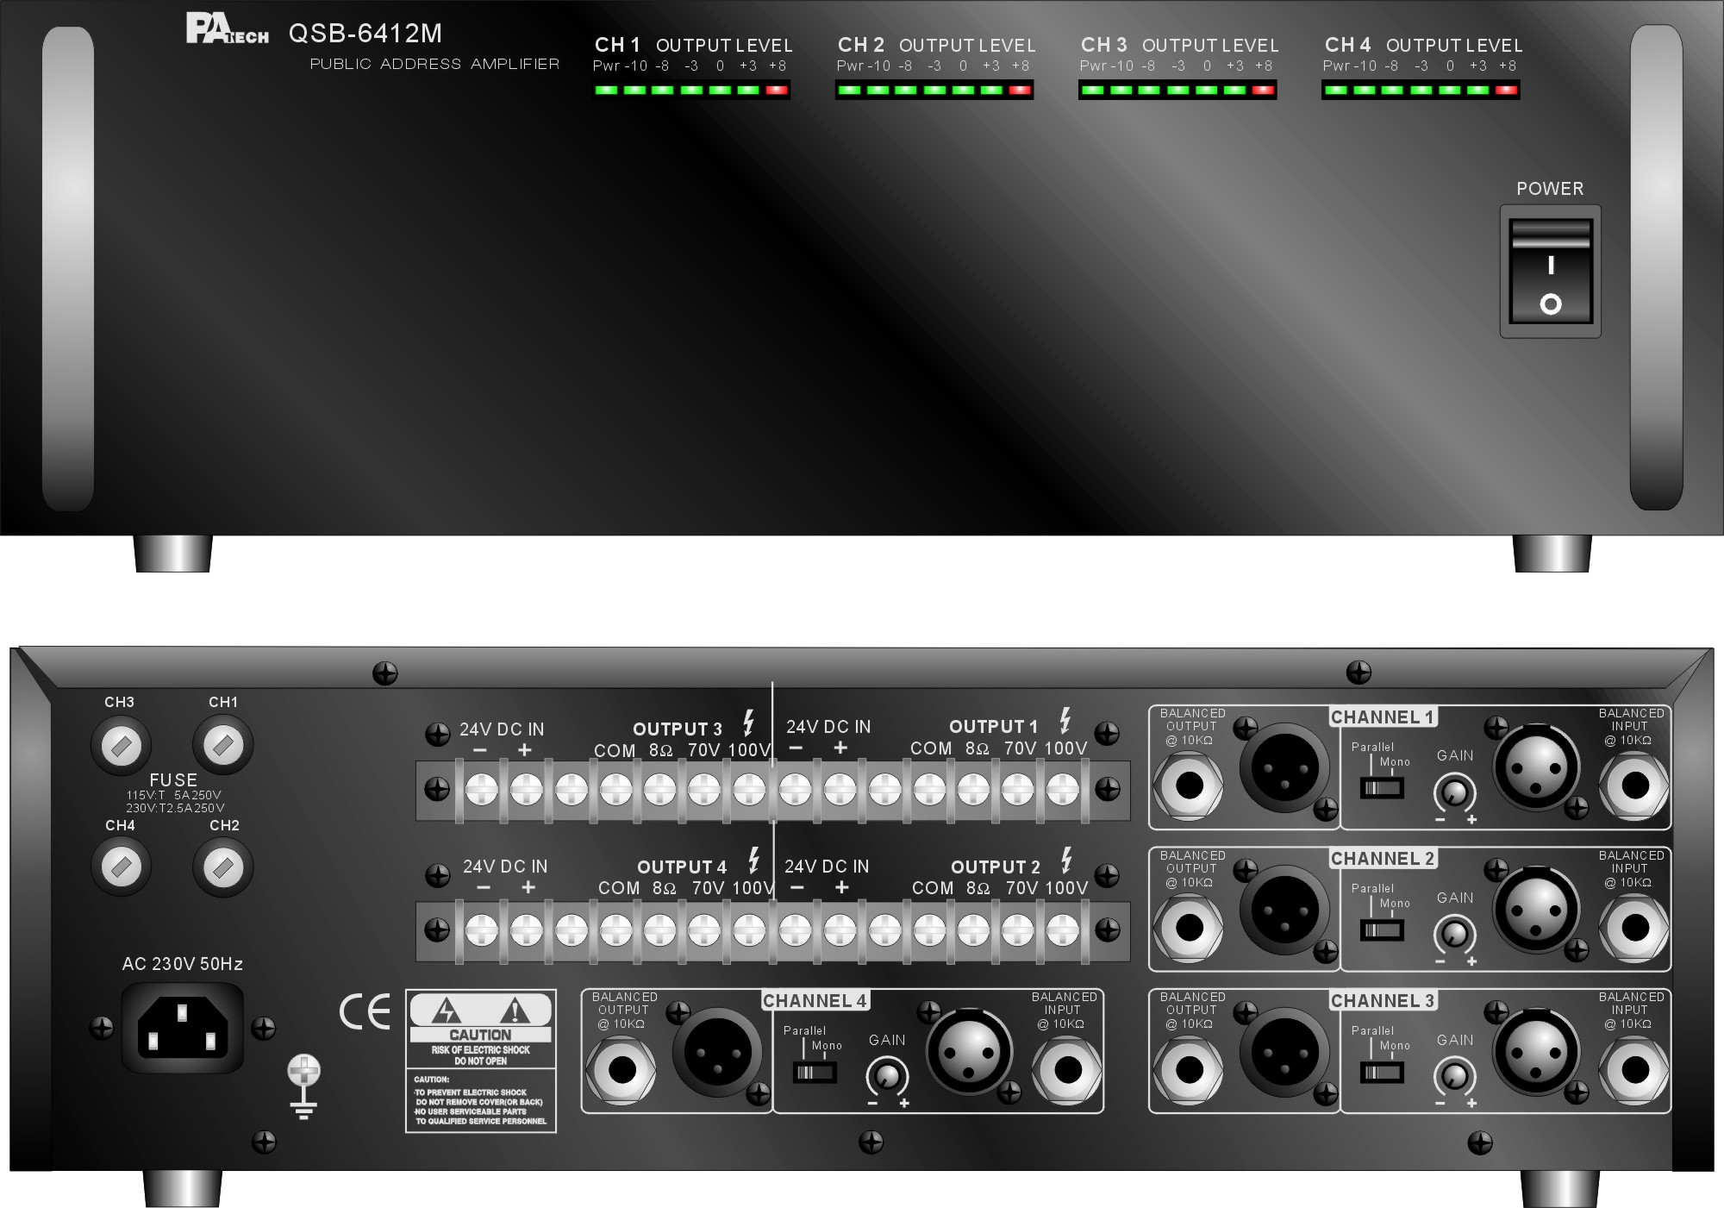This screenshot has height=1208, width=1724.
Task: Turn the Channel 1 GAIN knob
Action: [x=1455, y=793]
